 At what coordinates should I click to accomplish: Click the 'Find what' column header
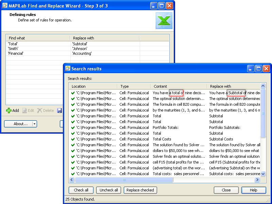[38, 38]
